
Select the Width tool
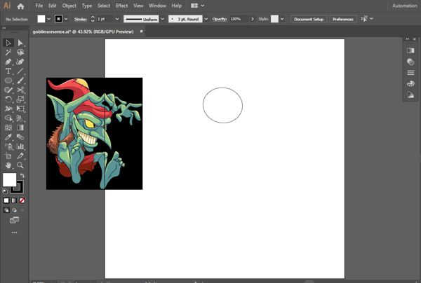point(8,109)
